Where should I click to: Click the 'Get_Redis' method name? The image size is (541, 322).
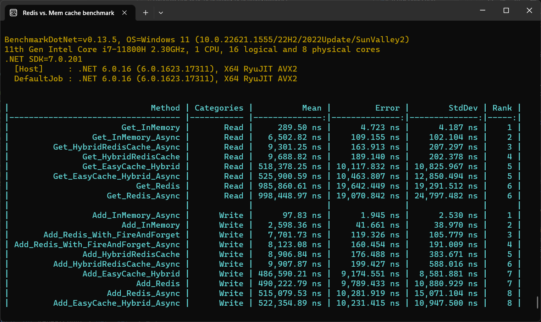(x=158, y=186)
